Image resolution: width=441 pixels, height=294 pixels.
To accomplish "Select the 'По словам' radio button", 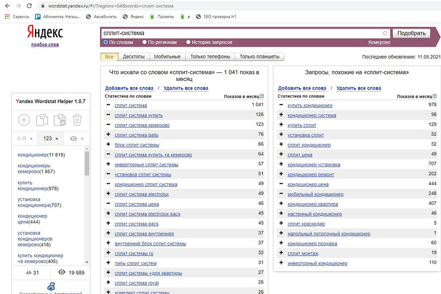I will click(106, 42).
